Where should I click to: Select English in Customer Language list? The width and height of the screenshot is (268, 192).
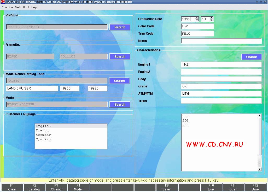[71, 126]
